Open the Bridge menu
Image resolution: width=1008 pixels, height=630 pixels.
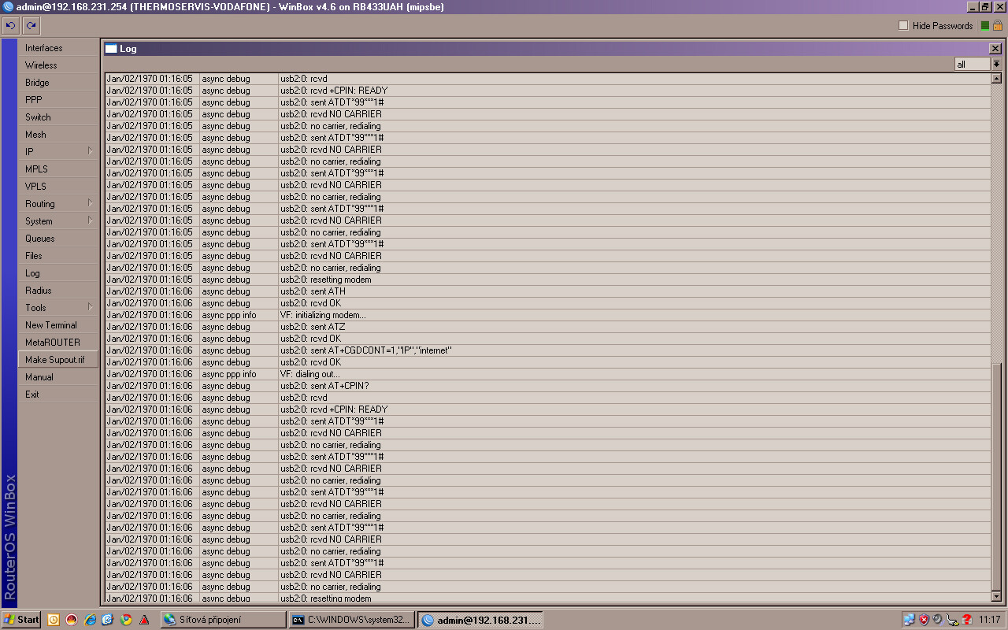tap(58, 83)
